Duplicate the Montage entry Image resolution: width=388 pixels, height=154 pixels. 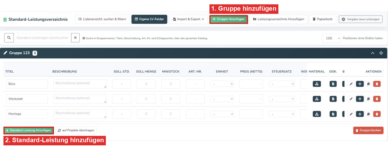click(x=368, y=114)
